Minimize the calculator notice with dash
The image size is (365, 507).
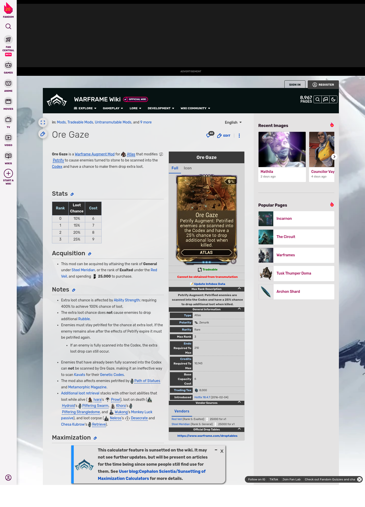point(216,450)
